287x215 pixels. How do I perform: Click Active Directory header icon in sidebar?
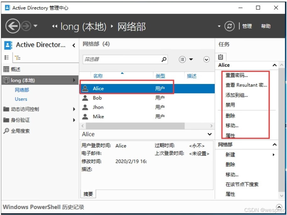pos(8,45)
